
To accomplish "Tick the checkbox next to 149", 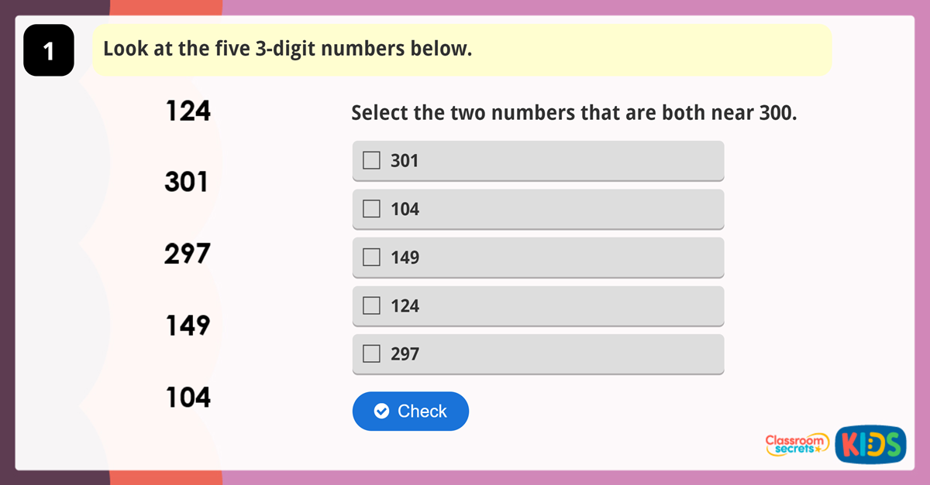I will (372, 258).
